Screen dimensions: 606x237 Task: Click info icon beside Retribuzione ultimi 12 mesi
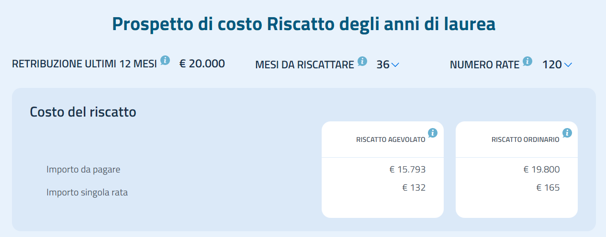pyautogui.click(x=165, y=60)
